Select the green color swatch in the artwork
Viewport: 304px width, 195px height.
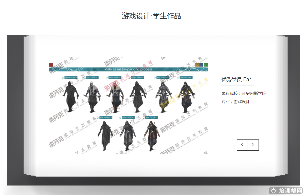point(206,65)
